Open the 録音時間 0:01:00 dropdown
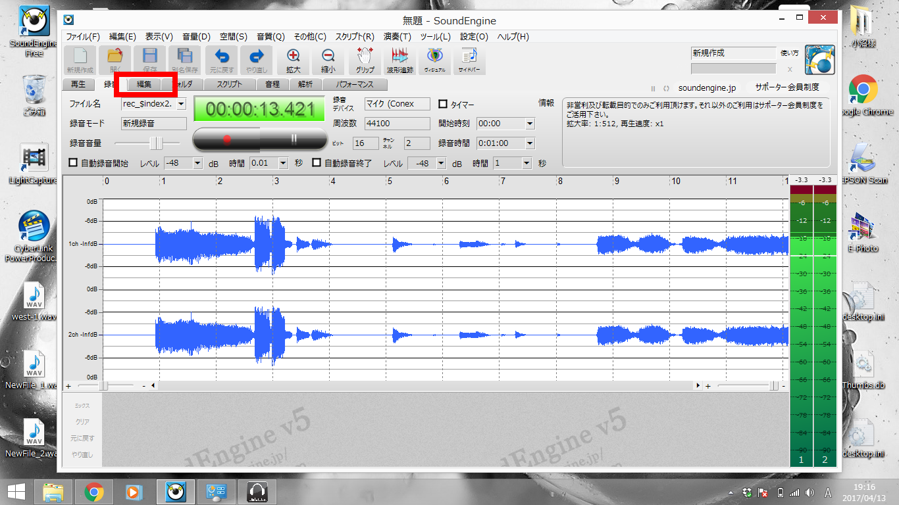 point(530,143)
